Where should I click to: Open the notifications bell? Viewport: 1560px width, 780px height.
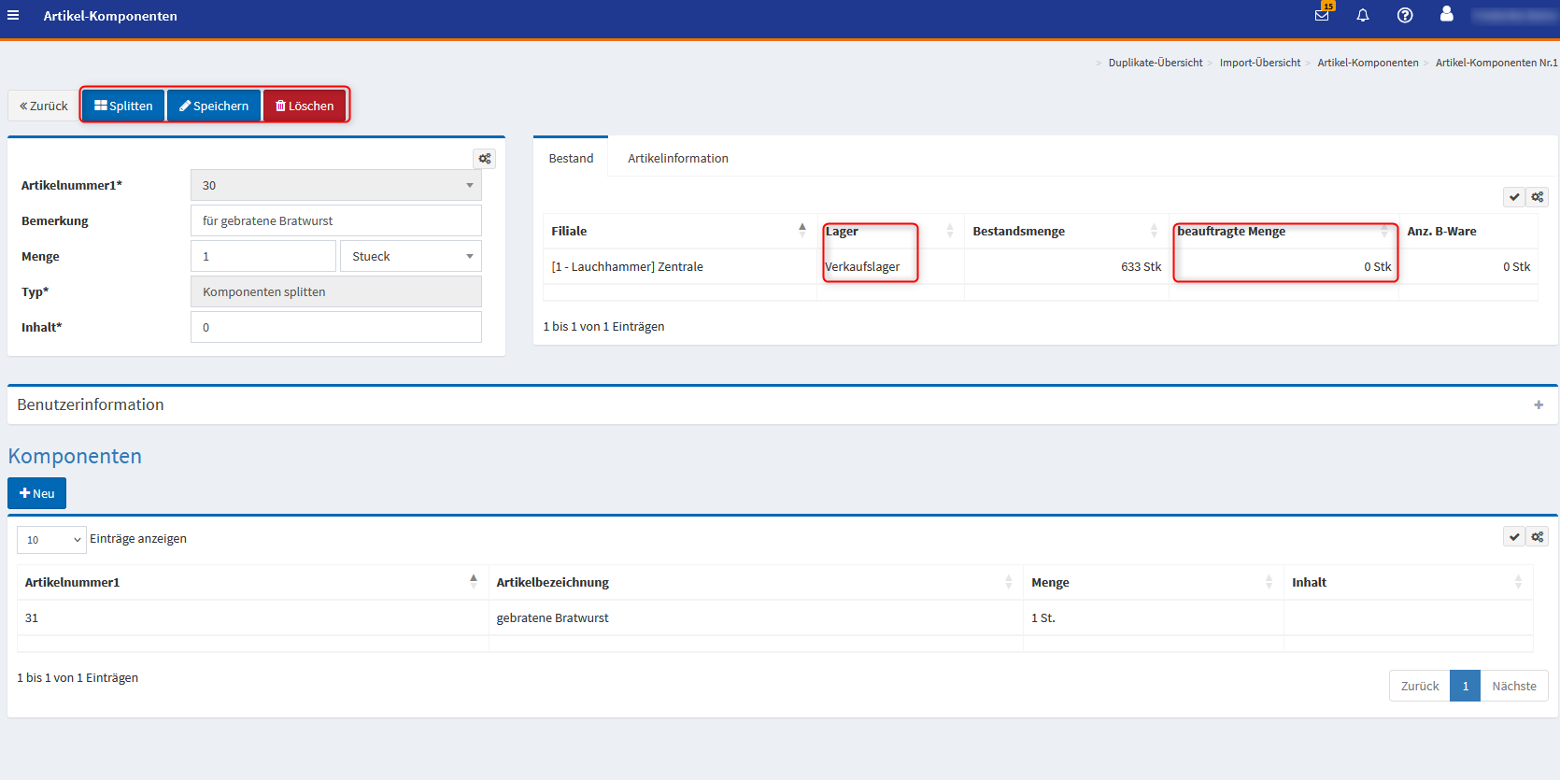point(1363,15)
